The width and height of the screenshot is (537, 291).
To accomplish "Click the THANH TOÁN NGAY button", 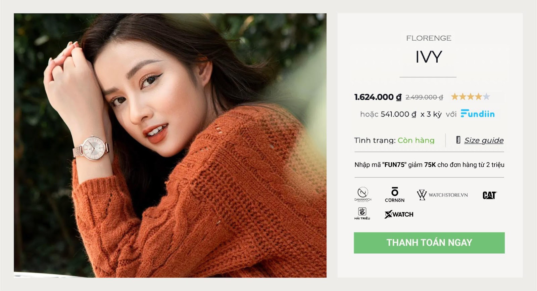I will 429,243.
